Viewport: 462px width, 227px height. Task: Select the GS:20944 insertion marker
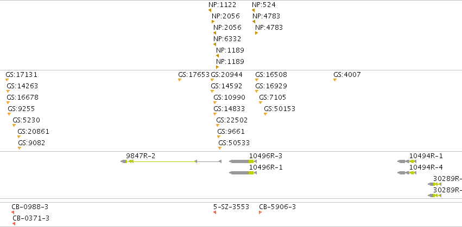(x=212, y=80)
